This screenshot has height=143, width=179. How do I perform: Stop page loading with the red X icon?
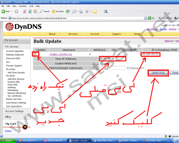[x=24, y=11]
